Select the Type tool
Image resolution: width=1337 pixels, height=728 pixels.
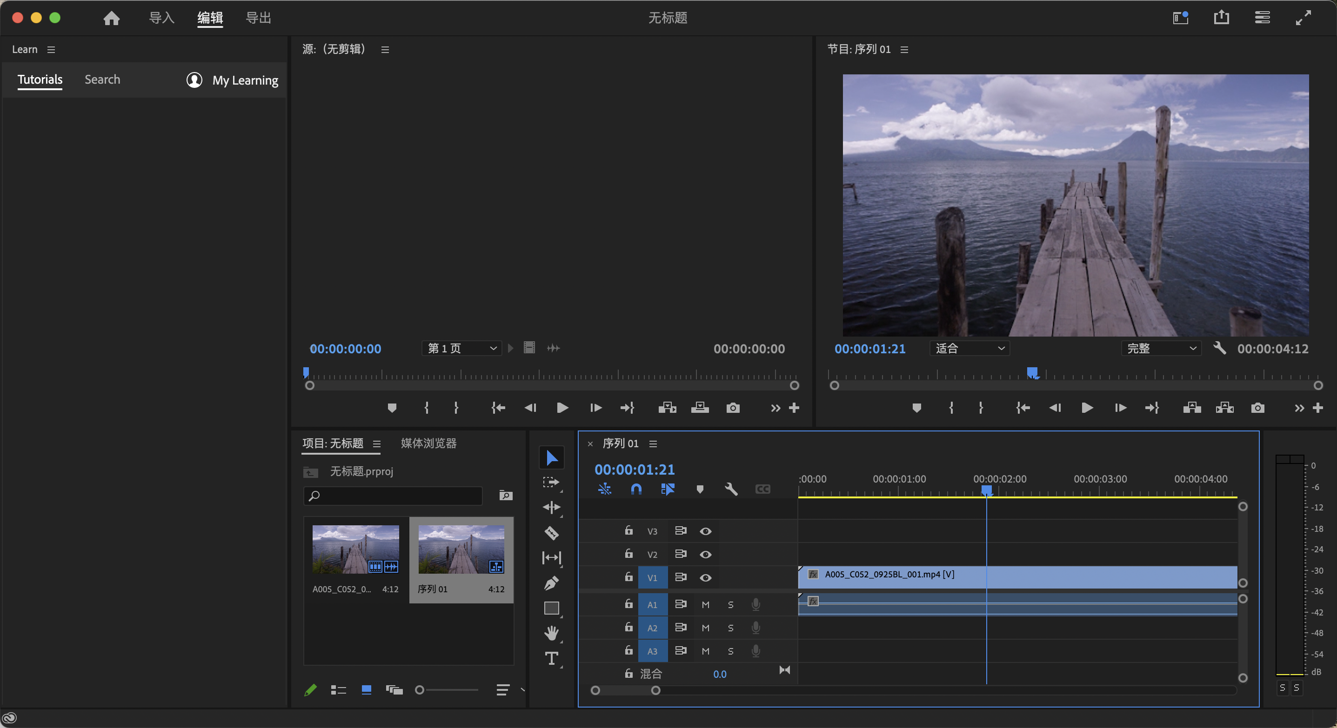(x=551, y=659)
